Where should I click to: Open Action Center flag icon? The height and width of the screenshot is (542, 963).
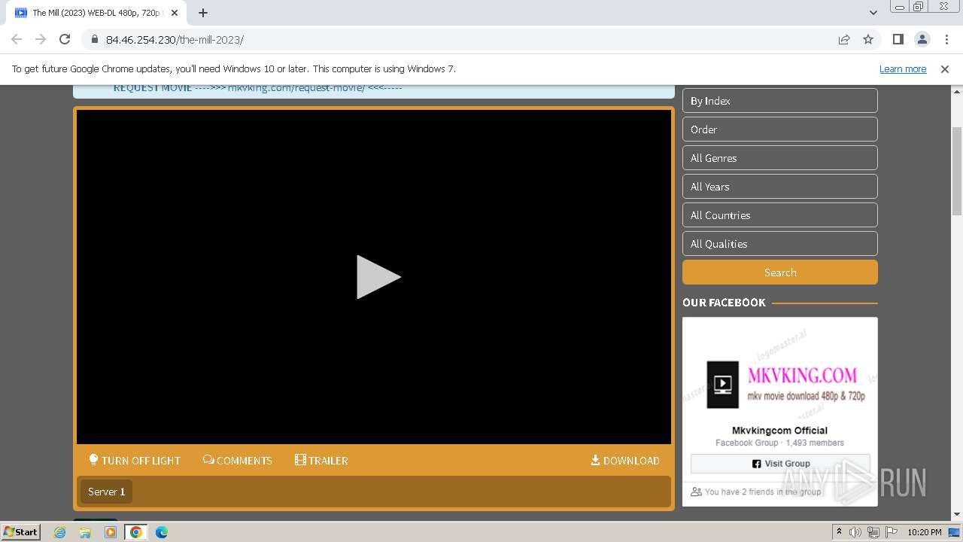coord(891,532)
